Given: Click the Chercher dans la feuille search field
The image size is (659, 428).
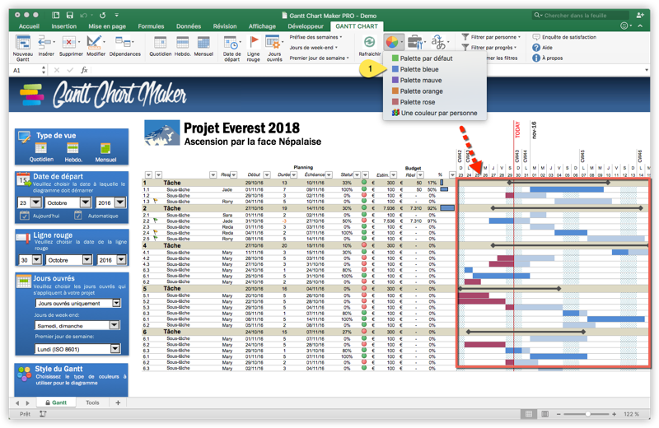Looking at the screenshot, I should point(581,15).
